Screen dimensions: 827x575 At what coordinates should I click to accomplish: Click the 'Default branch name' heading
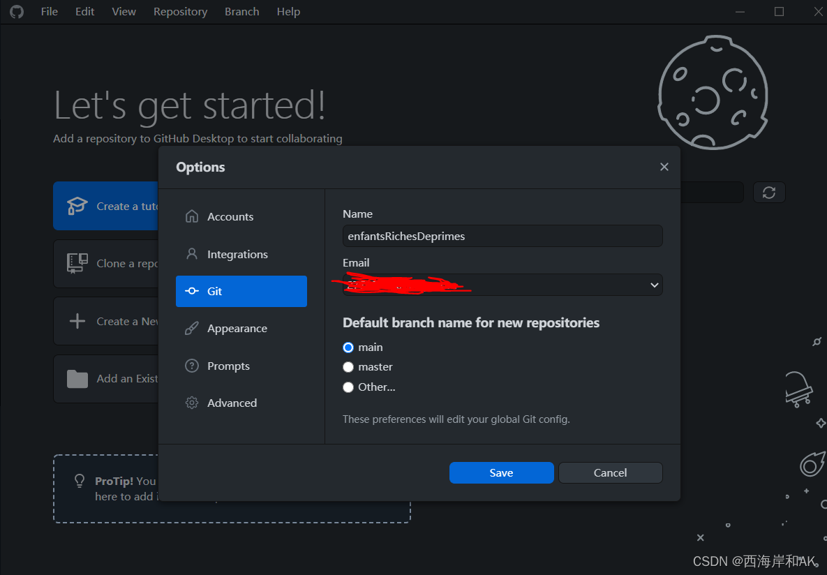471,323
